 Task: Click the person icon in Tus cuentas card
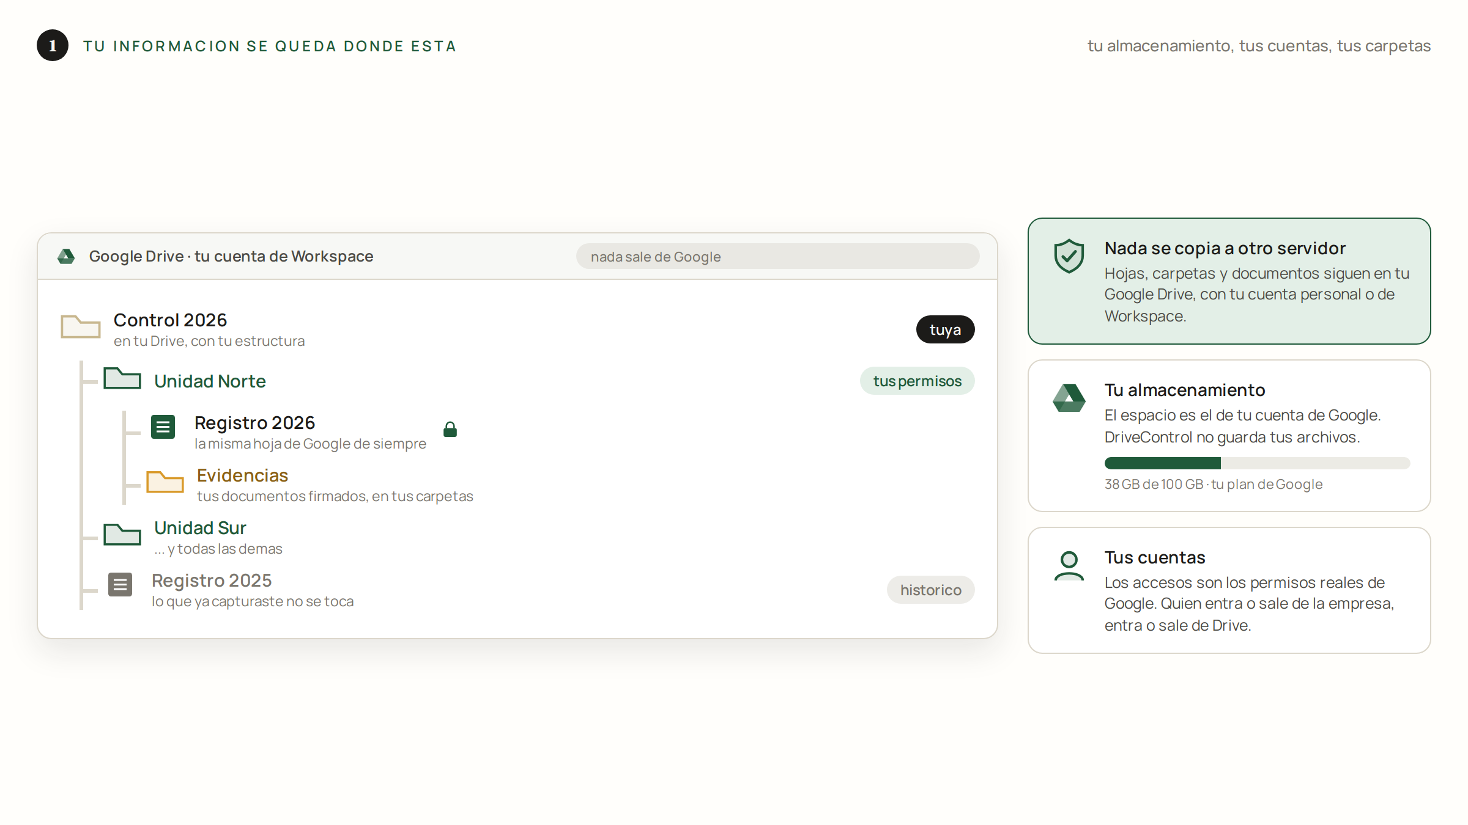(1069, 566)
